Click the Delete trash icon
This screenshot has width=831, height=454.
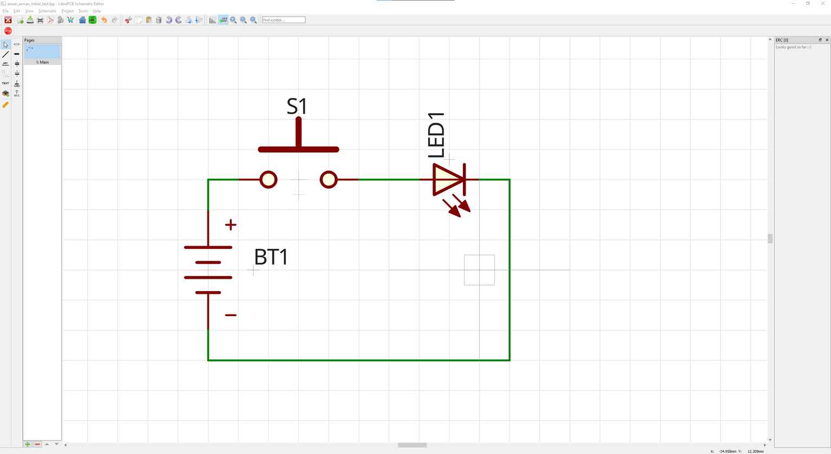pyautogui.click(x=159, y=20)
